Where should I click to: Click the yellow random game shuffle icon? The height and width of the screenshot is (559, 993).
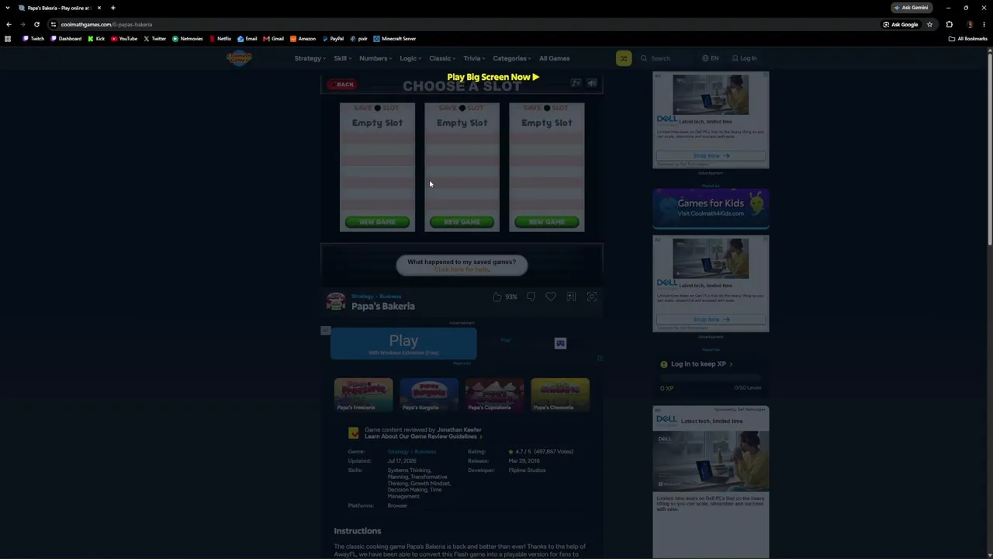tap(624, 58)
